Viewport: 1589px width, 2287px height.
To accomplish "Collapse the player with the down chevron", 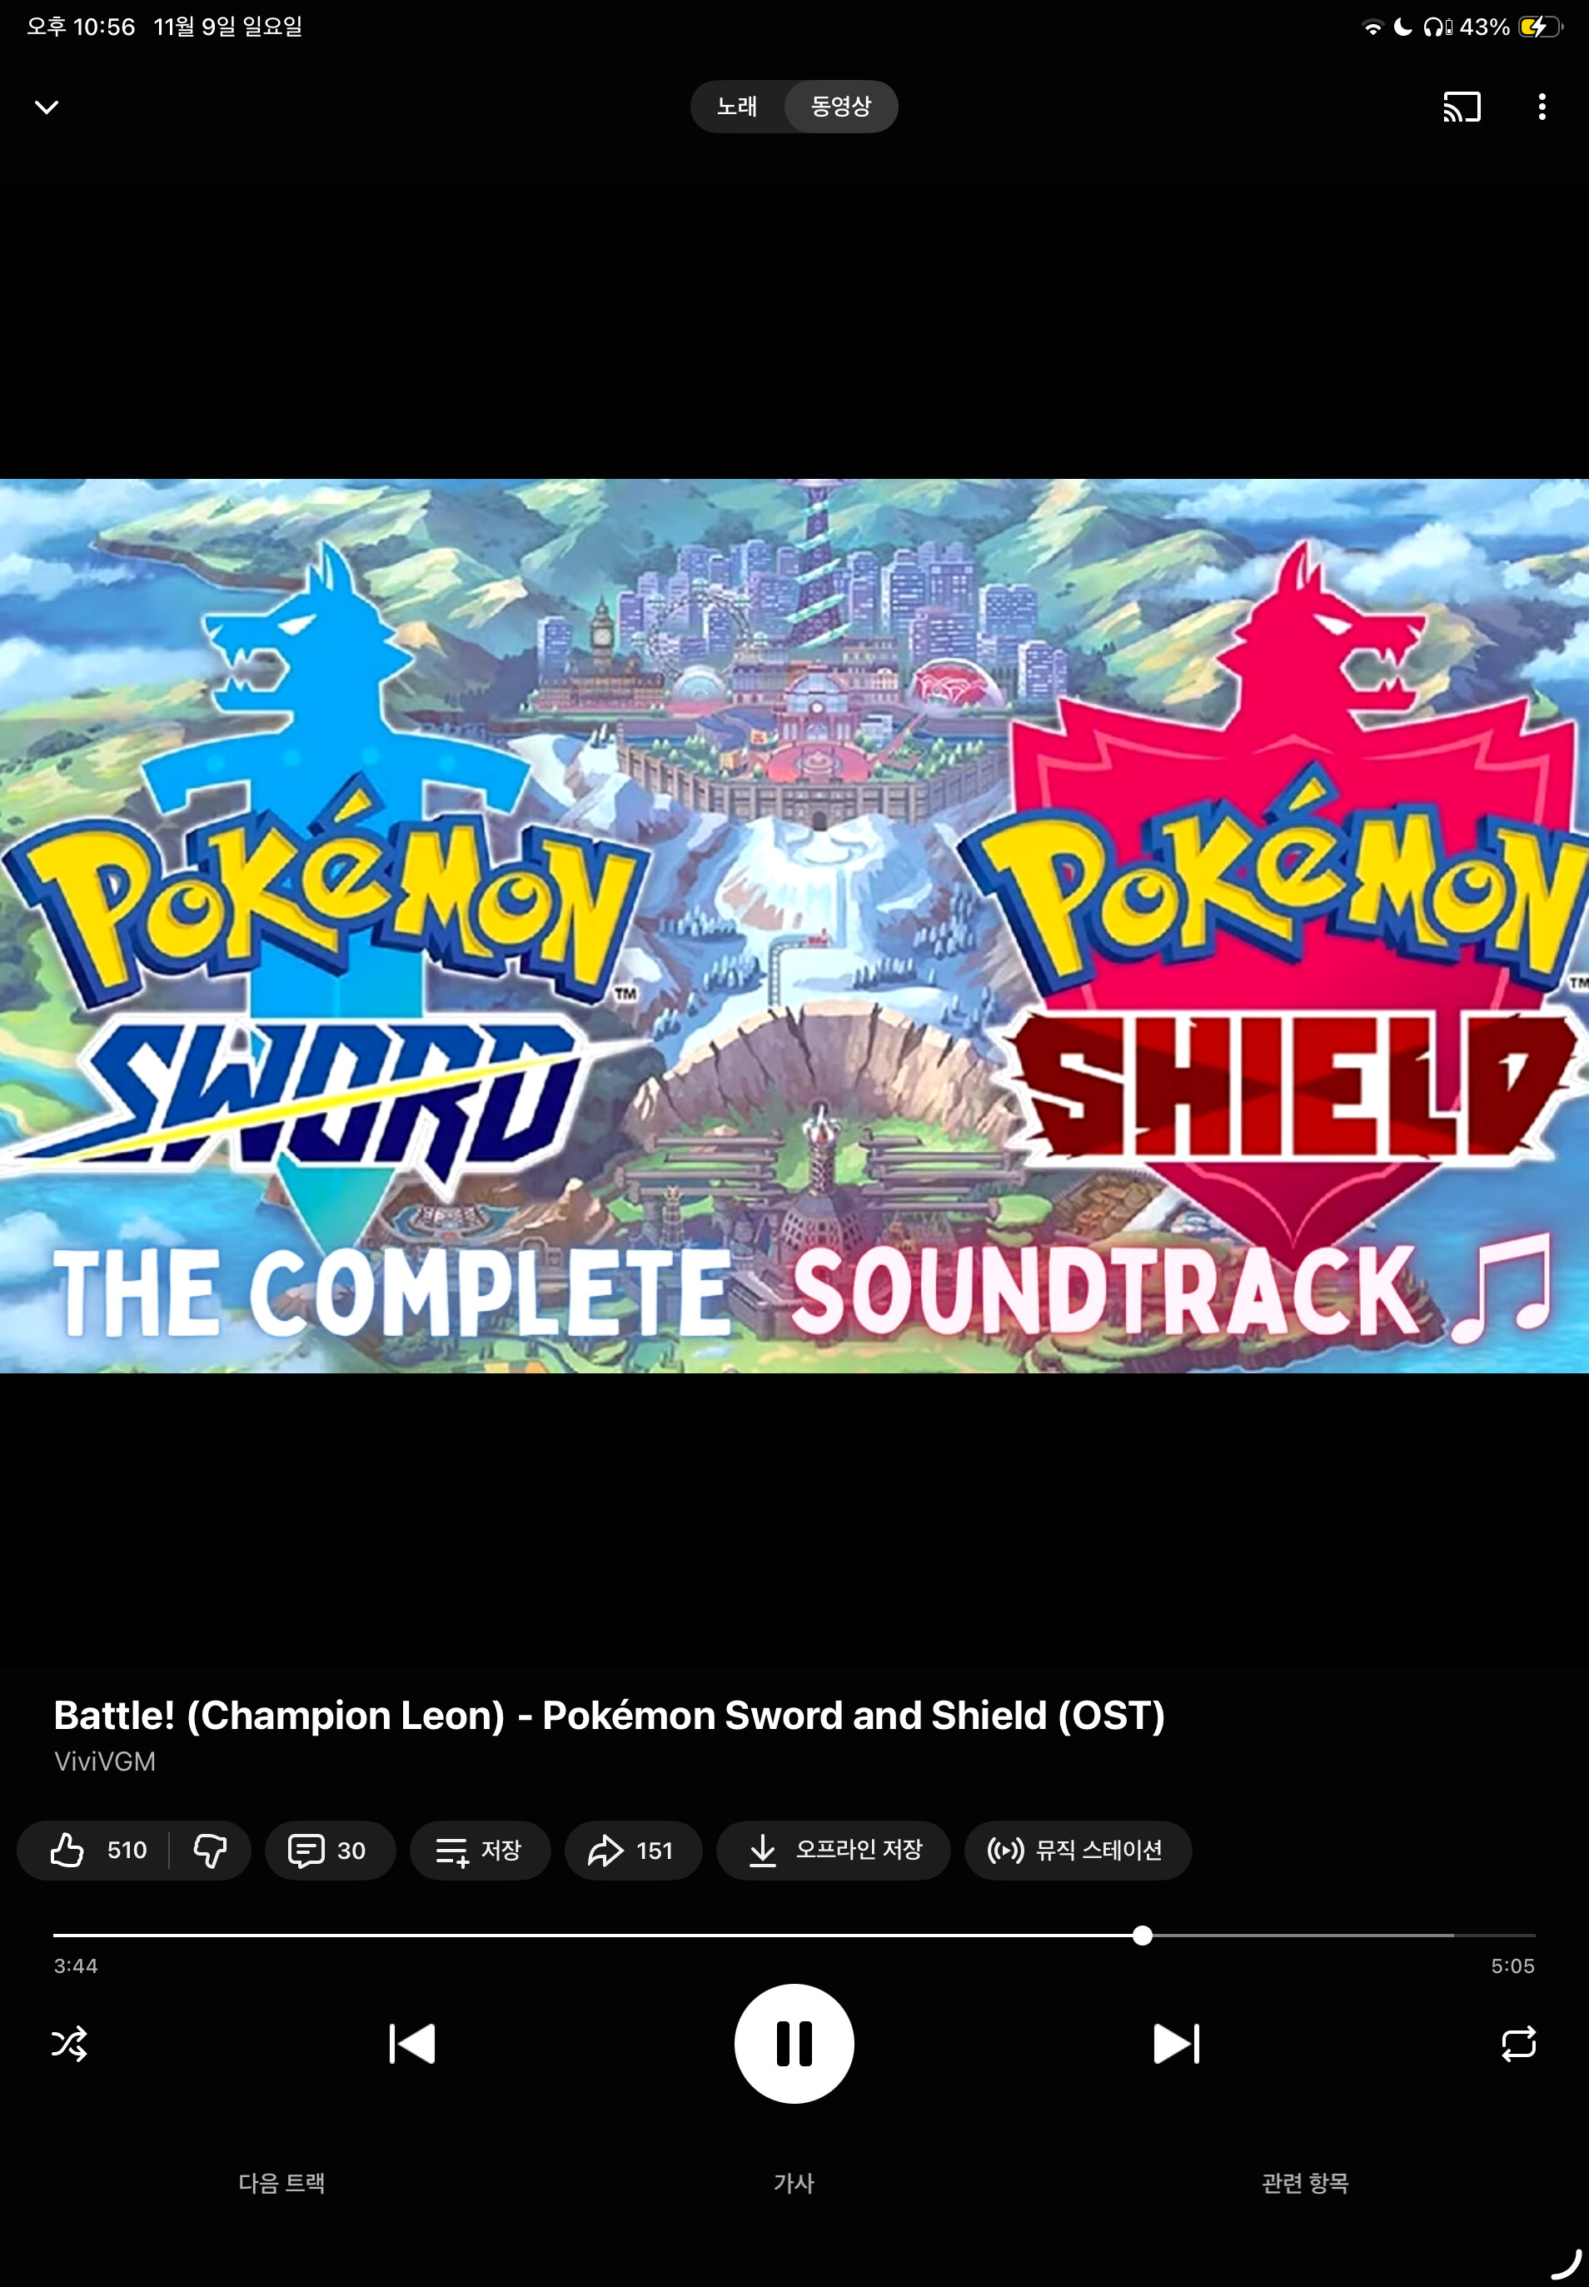I will coord(47,107).
